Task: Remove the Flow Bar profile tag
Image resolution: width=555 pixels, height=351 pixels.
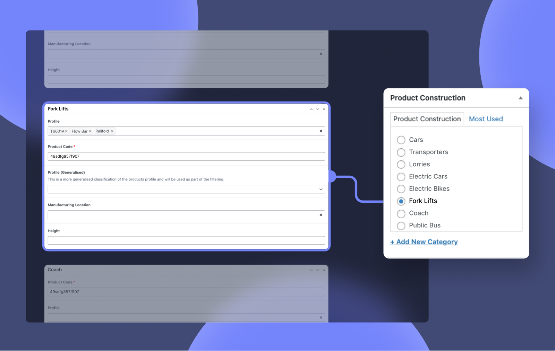Action: point(90,131)
